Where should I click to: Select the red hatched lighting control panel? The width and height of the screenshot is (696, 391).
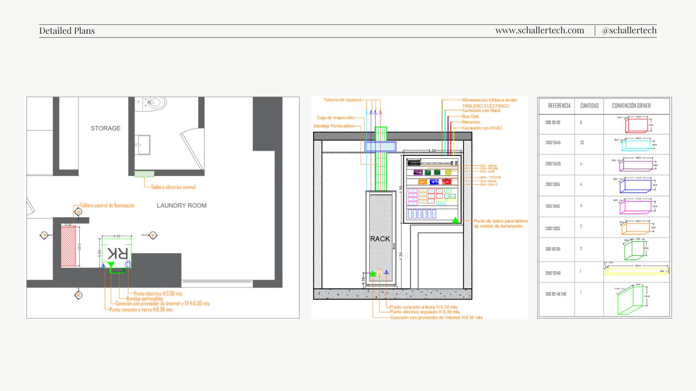[x=68, y=247]
